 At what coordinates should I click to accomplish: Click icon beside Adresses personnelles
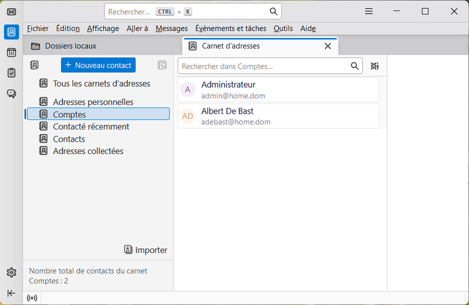43,101
